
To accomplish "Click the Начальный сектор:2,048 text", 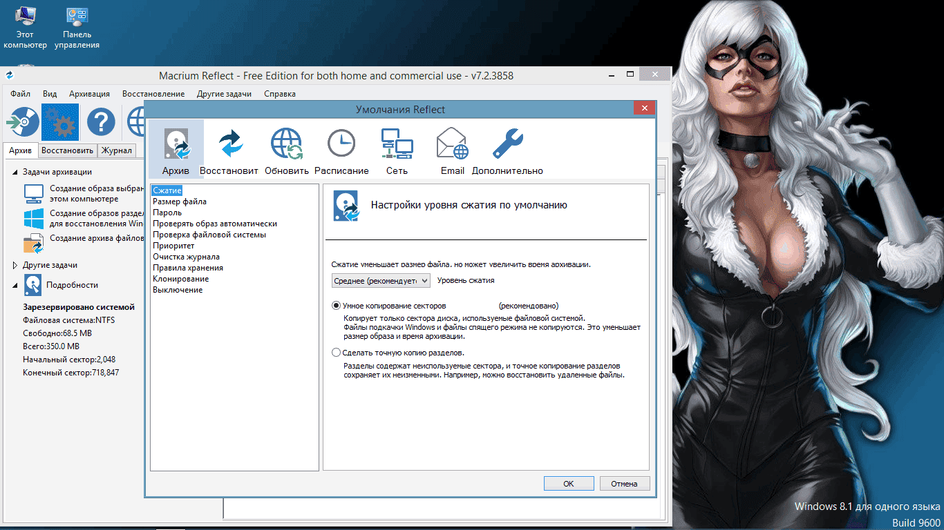I will (x=69, y=360).
